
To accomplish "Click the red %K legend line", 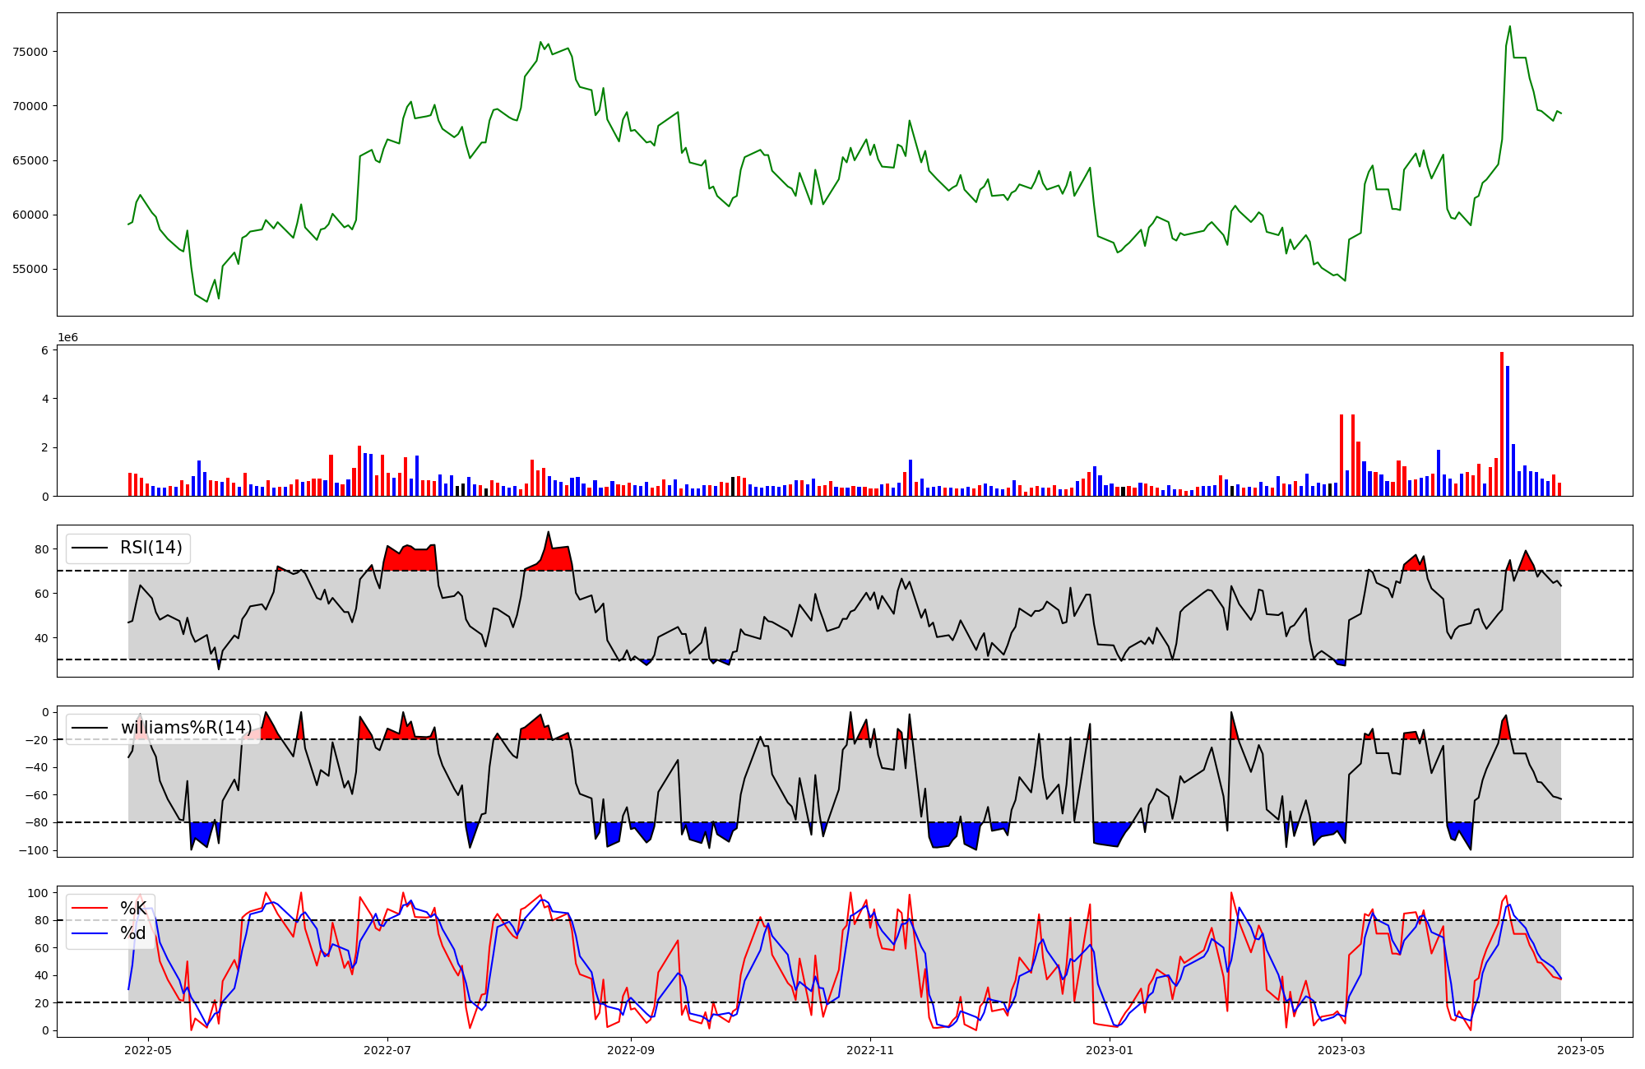I will tap(90, 909).
